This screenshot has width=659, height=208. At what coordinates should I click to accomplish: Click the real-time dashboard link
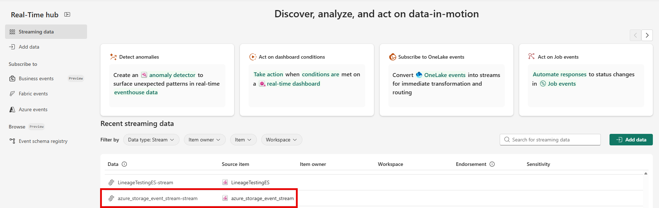click(x=293, y=83)
